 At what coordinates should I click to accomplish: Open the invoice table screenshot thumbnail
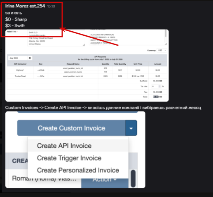[87, 65]
